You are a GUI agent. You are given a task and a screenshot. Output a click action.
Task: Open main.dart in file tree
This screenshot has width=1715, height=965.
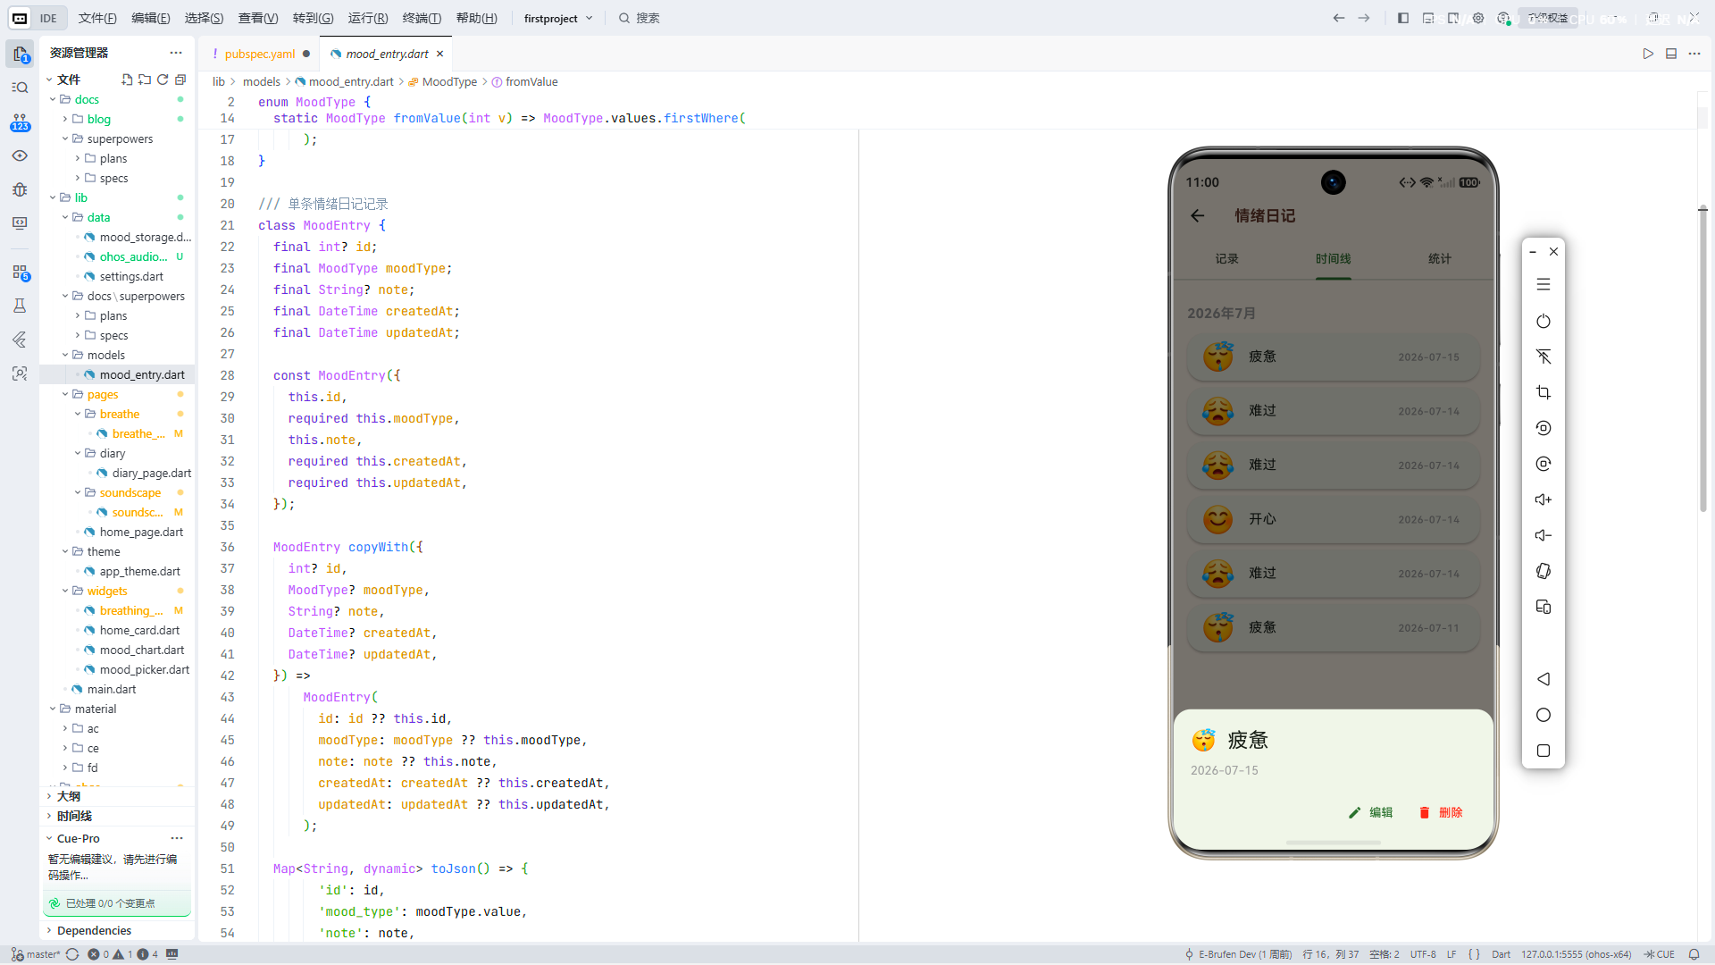[112, 689]
